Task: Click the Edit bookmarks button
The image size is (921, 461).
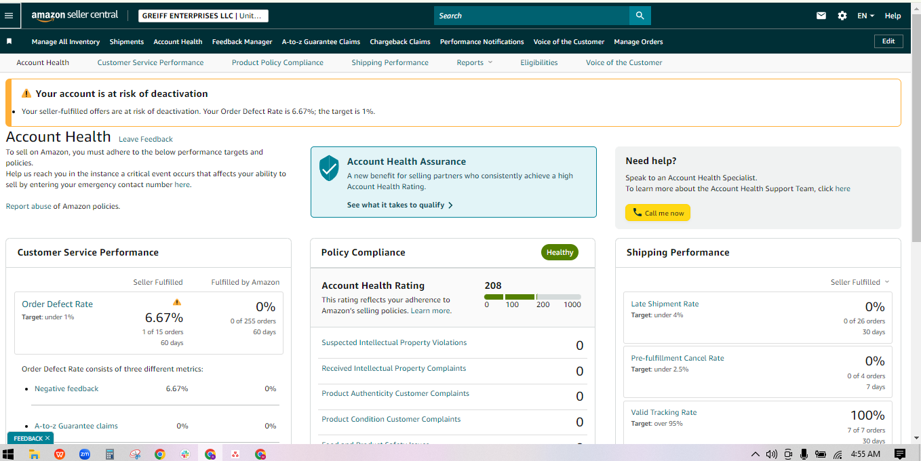Action: [x=888, y=41]
